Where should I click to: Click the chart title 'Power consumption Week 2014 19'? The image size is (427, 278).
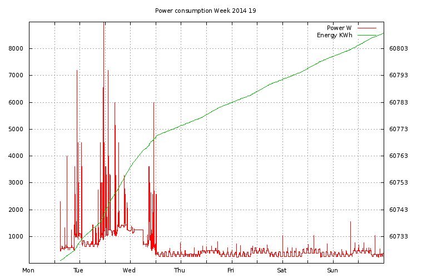point(206,11)
